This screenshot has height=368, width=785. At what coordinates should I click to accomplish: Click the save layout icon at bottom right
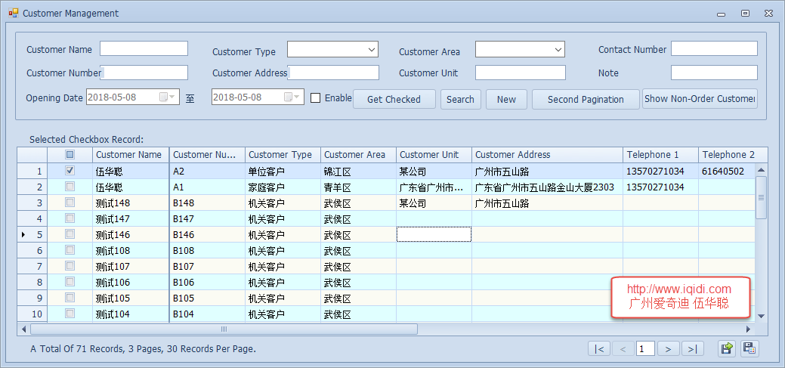(x=749, y=348)
